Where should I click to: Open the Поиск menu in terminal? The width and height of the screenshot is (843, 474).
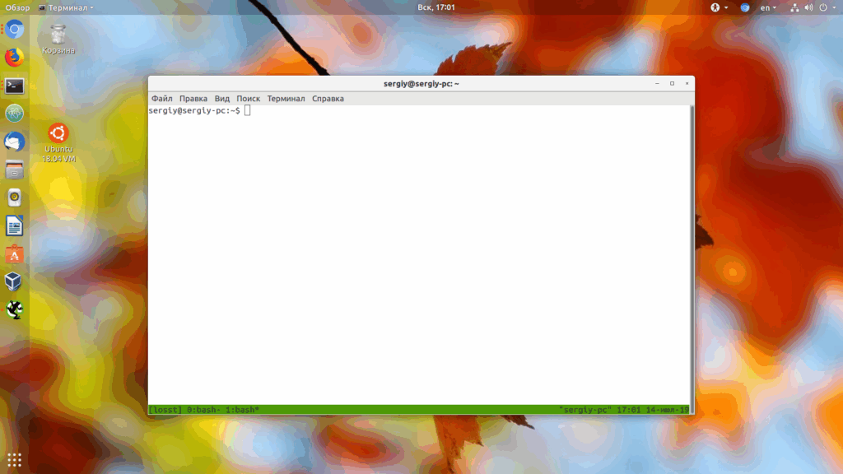pos(249,99)
